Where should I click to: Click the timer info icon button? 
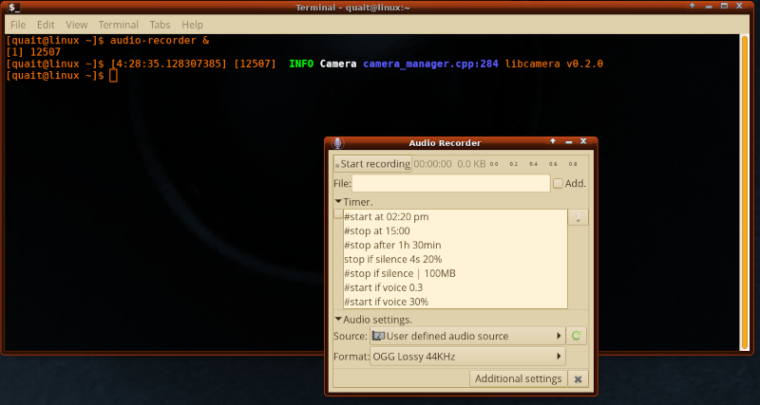click(x=578, y=217)
